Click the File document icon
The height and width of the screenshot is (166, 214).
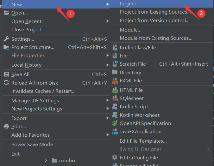(115, 56)
